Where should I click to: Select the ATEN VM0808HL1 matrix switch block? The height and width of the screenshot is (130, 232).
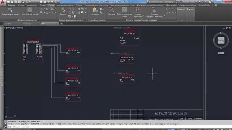(x=32, y=51)
